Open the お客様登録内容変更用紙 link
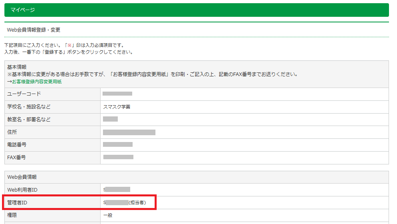Image resolution: width=397 pixels, height=224 pixels. click(36, 82)
